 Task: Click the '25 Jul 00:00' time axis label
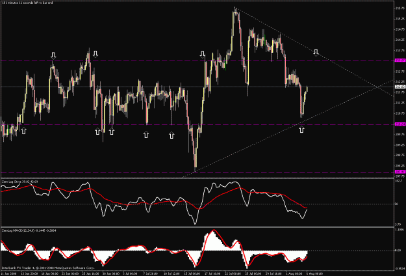point(254,273)
